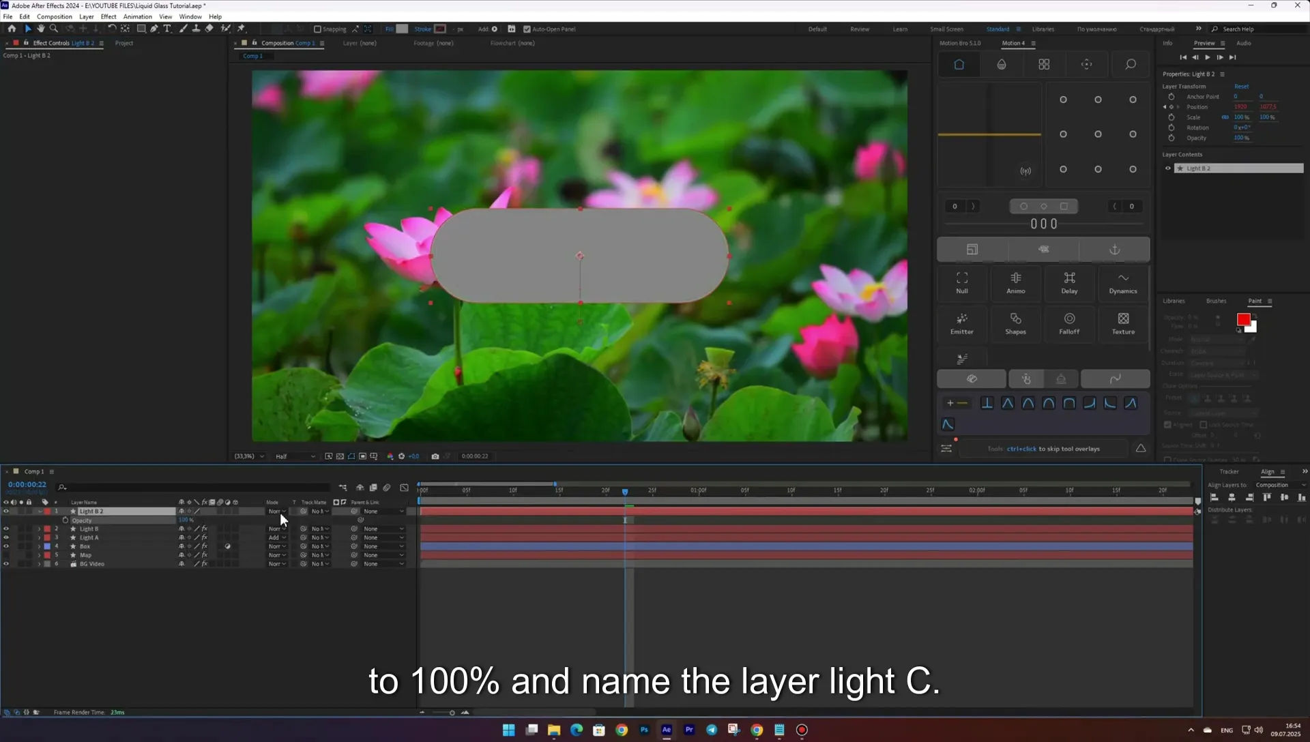
Task: Select the Hand tool in toolbar
Action: [41, 29]
